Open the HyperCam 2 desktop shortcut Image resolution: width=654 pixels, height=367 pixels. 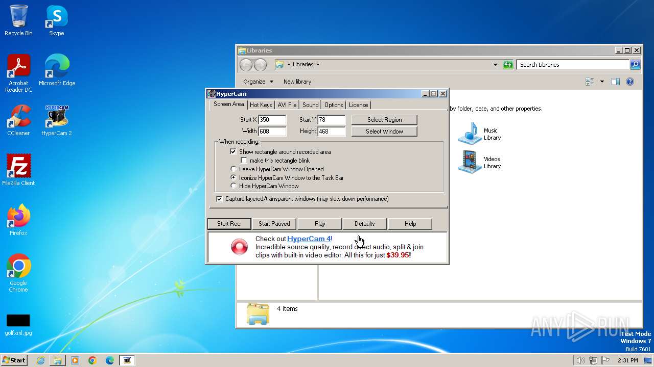57,120
